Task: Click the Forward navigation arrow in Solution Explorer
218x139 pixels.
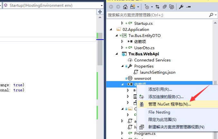Action: pos(118,7)
